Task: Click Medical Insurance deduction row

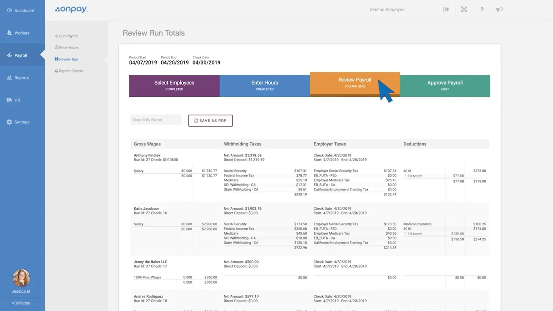Action: [x=445, y=224]
